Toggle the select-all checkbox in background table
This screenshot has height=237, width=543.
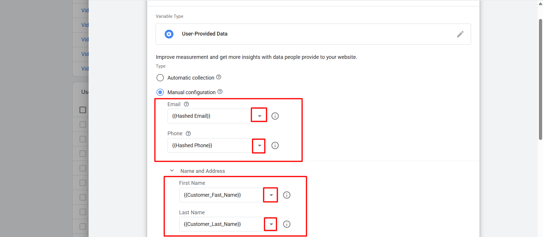83,110
